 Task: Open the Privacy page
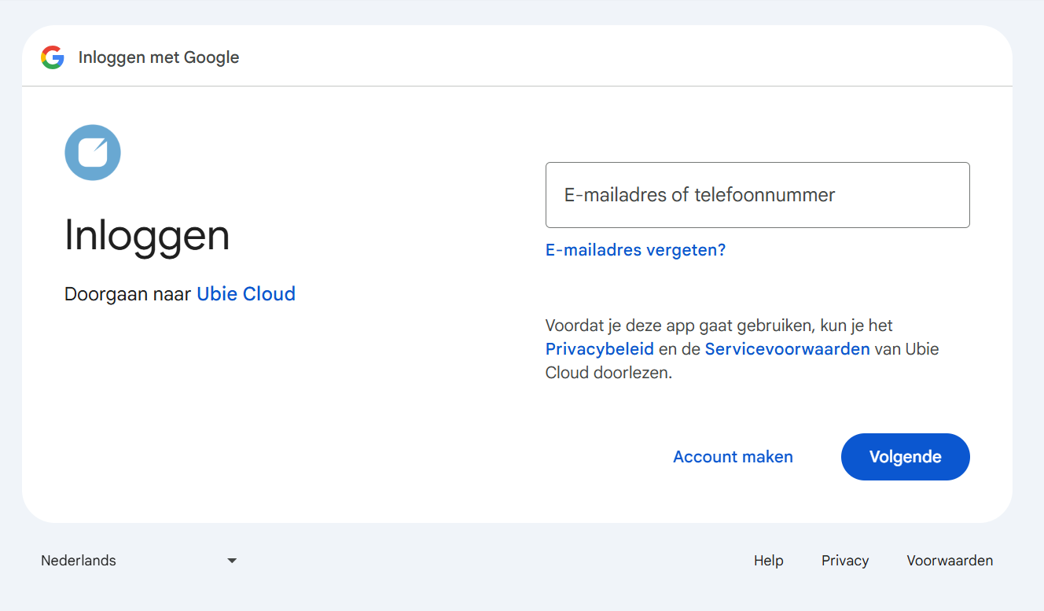coord(844,560)
